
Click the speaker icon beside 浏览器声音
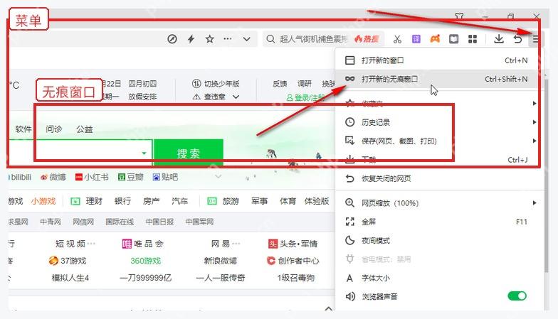click(350, 296)
